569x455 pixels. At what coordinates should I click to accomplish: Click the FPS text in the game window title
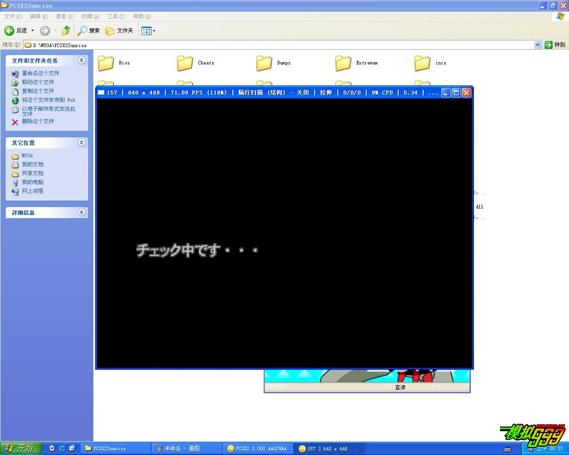[x=198, y=92]
